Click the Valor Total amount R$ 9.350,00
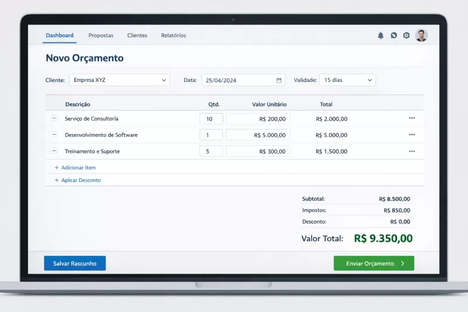 (x=383, y=239)
